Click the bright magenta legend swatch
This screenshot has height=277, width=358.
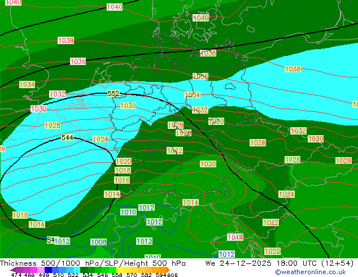[34, 270]
